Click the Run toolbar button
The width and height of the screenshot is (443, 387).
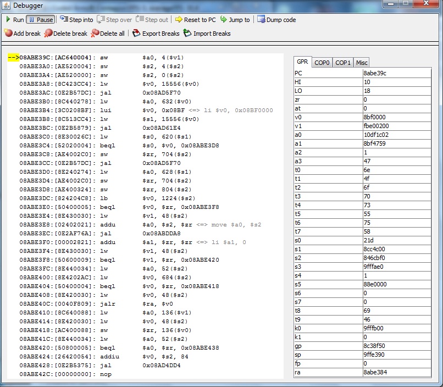point(15,20)
